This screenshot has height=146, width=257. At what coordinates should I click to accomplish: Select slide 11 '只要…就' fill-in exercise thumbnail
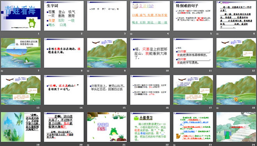(x=193, y=53)
